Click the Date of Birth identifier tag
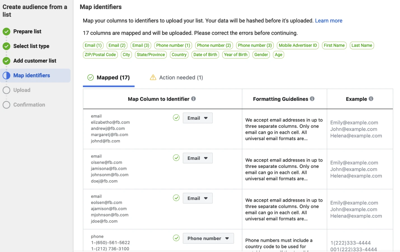This screenshot has width=400, height=252. click(205, 55)
